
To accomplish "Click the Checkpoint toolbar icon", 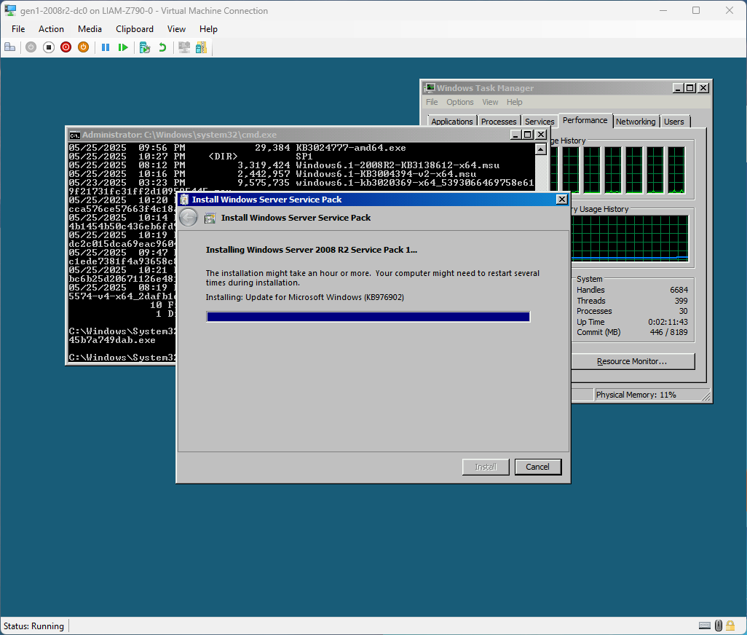I will (145, 47).
